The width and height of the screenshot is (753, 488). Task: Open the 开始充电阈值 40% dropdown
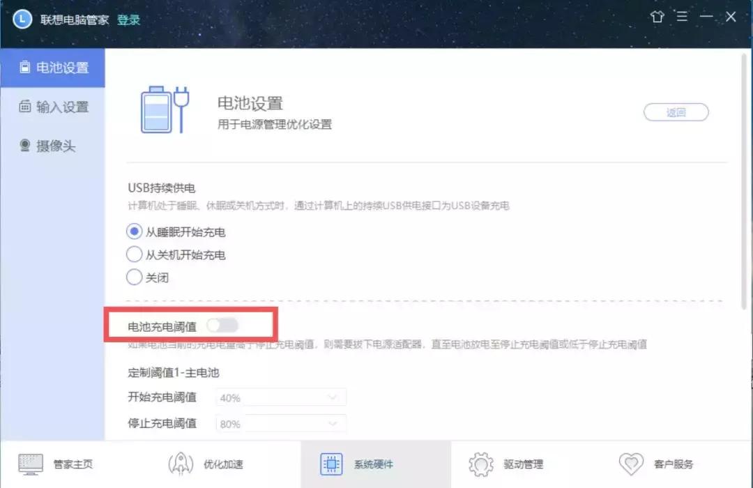[281, 397]
